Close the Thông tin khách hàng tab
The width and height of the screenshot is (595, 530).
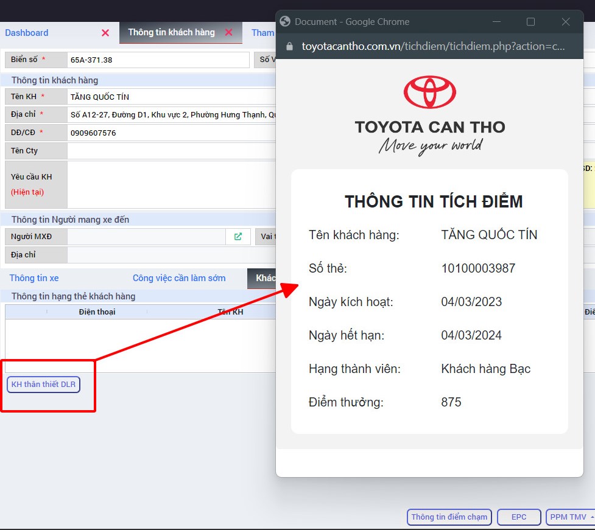click(229, 33)
